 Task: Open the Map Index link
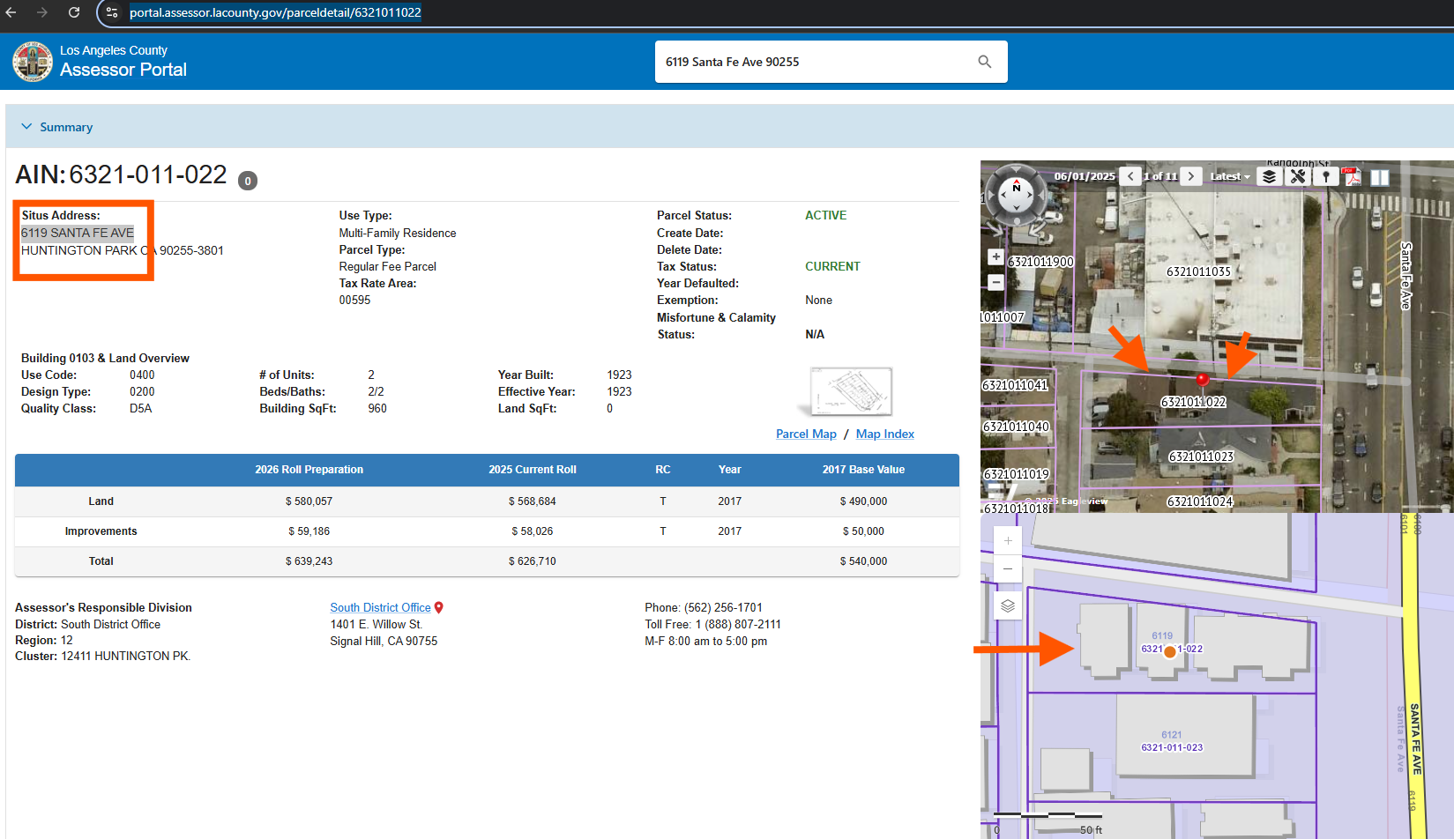884,434
